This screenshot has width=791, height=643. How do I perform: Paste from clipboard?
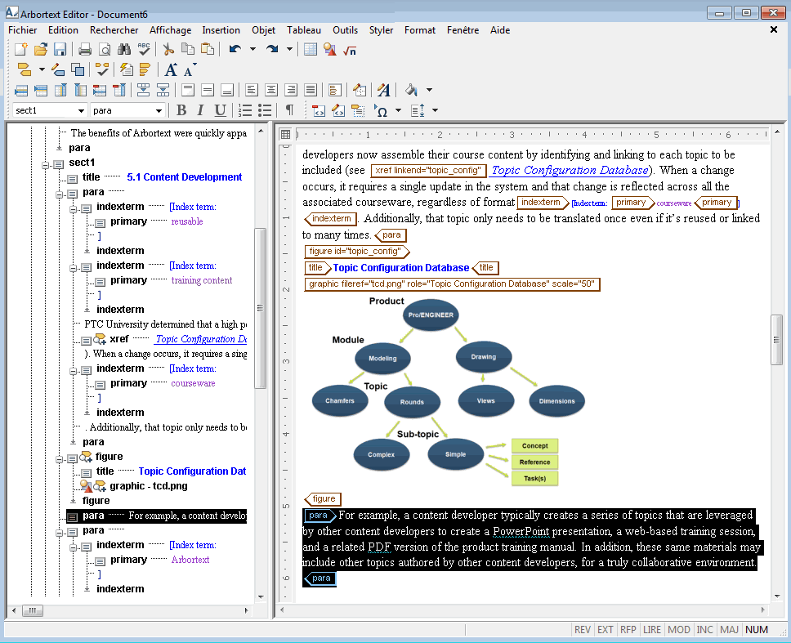click(x=208, y=49)
